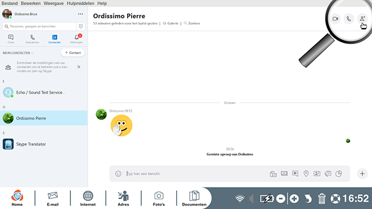Image resolution: width=372 pixels, height=209 pixels.
Task: Switch to the Contacten tab
Action: [x=54, y=39]
